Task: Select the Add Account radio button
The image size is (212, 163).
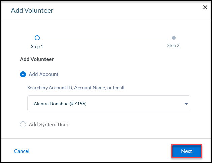Action: click(23, 74)
